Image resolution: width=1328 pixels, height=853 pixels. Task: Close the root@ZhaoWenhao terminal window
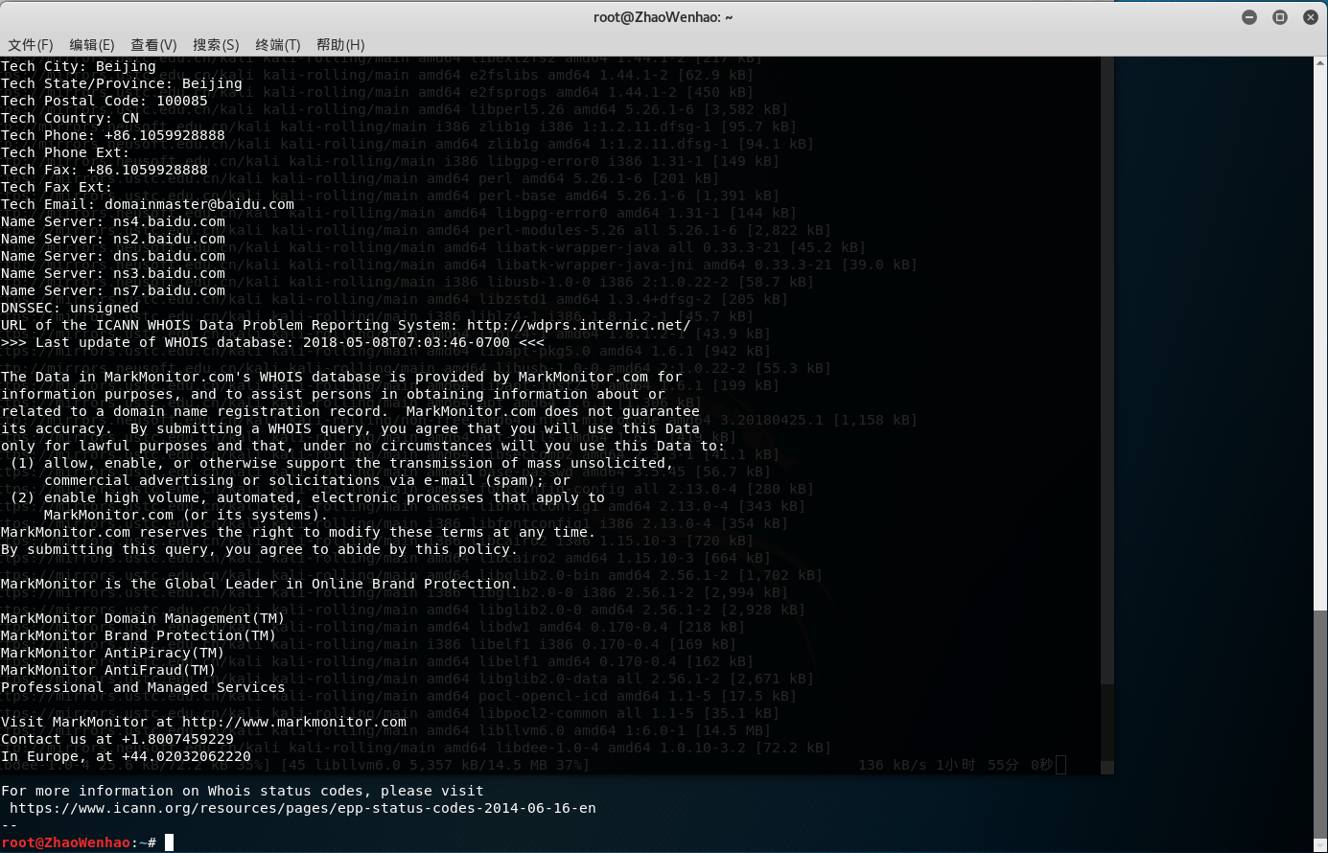(1311, 17)
